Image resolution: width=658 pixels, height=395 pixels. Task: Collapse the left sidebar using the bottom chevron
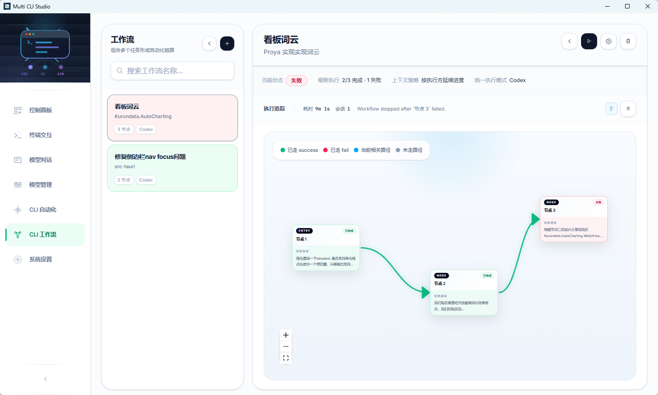[45, 379]
